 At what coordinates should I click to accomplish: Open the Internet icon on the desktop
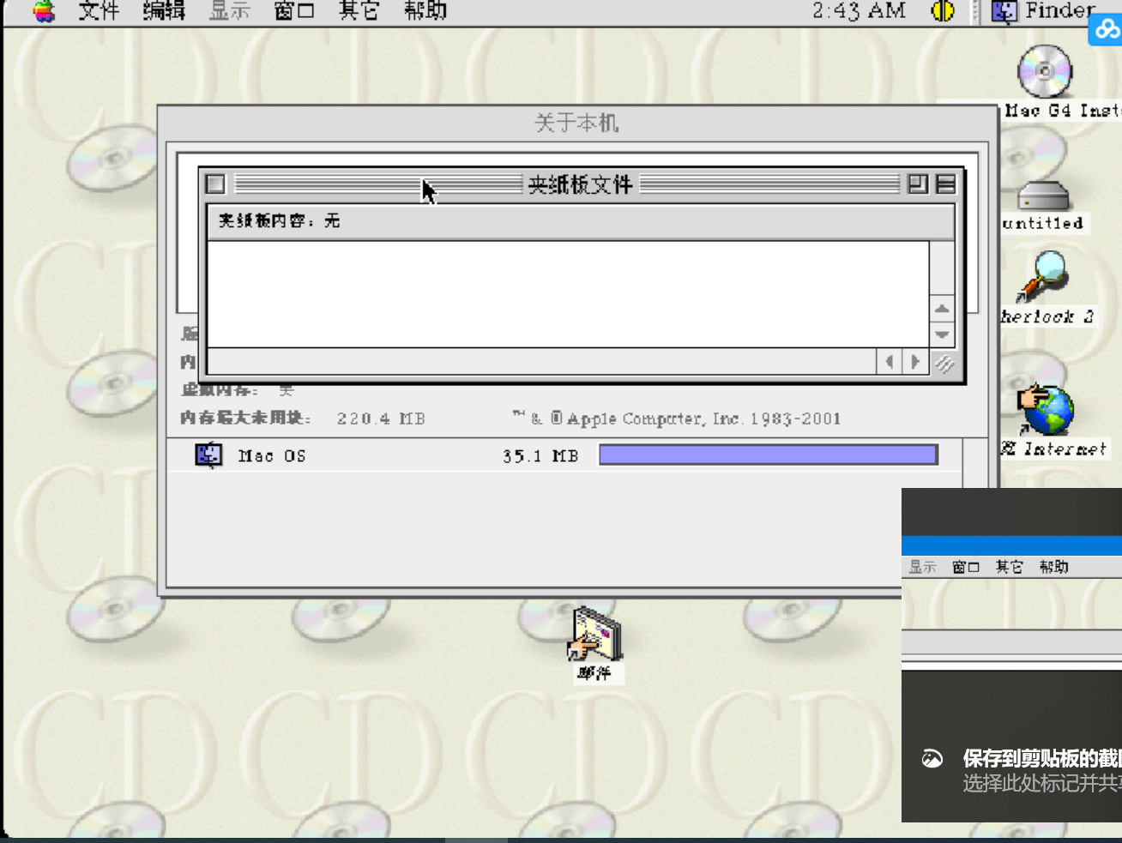[x=1048, y=410]
